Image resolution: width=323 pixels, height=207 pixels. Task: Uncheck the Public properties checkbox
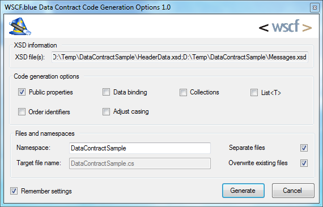(x=22, y=92)
